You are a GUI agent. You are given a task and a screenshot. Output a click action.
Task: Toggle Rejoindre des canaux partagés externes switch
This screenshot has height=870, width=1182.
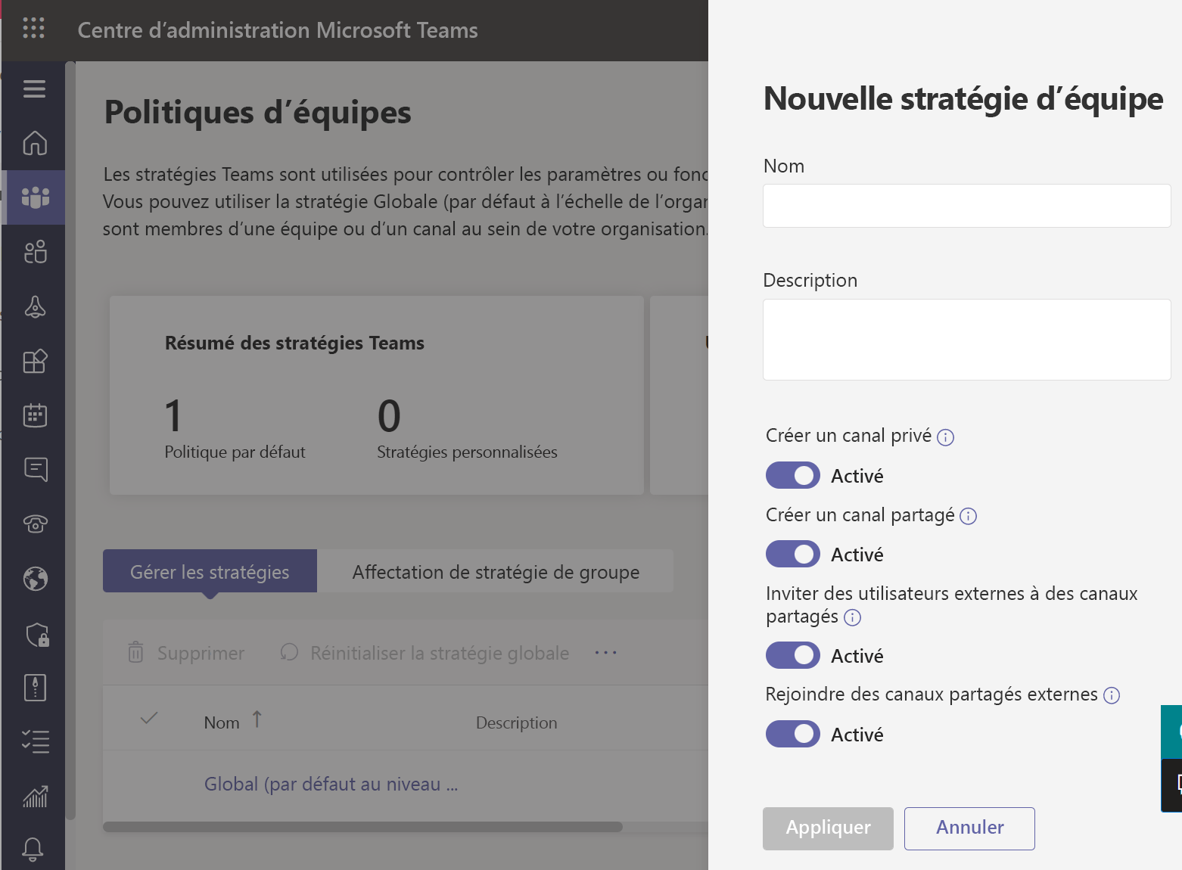coord(792,734)
